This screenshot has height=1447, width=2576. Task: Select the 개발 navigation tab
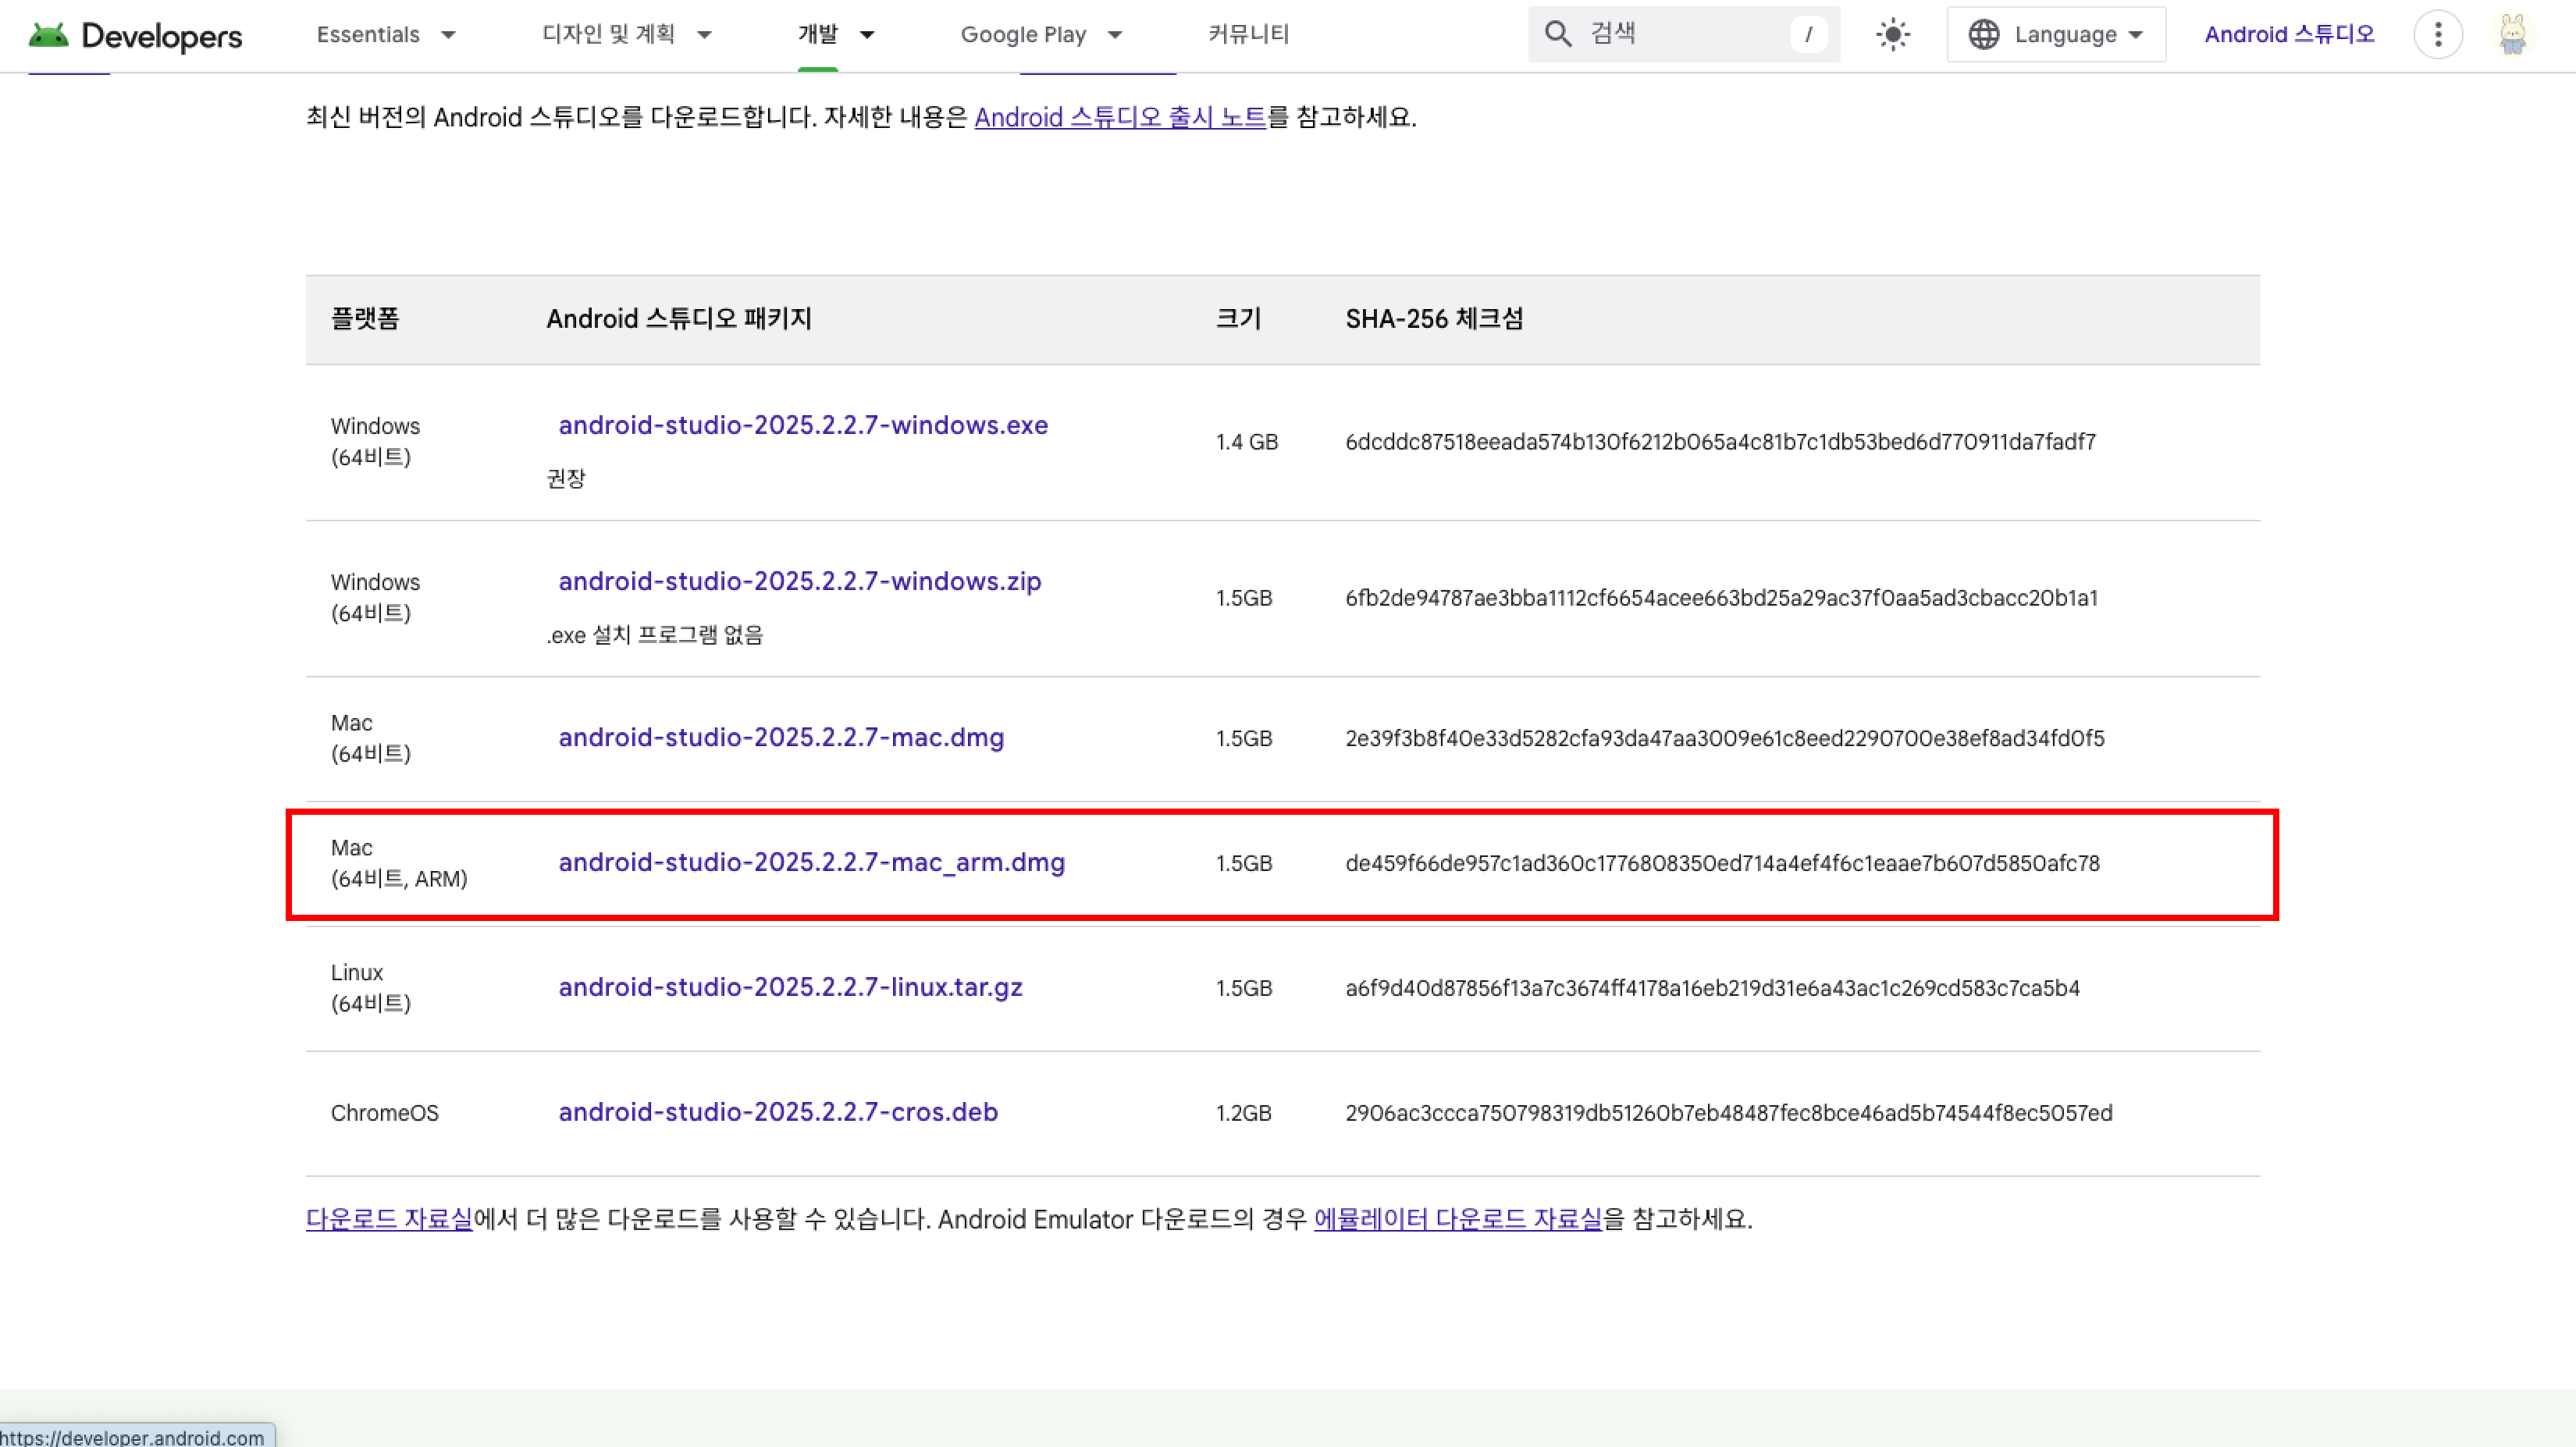(818, 35)
